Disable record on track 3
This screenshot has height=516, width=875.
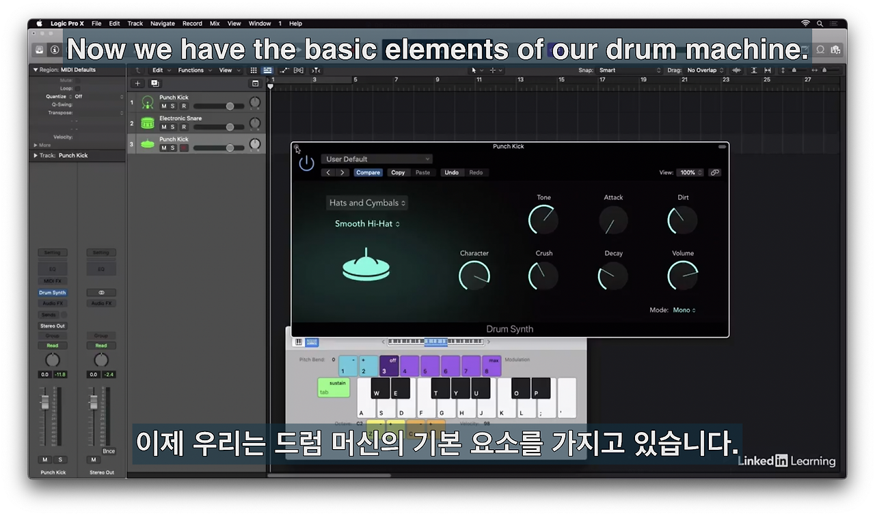point(183,147)
